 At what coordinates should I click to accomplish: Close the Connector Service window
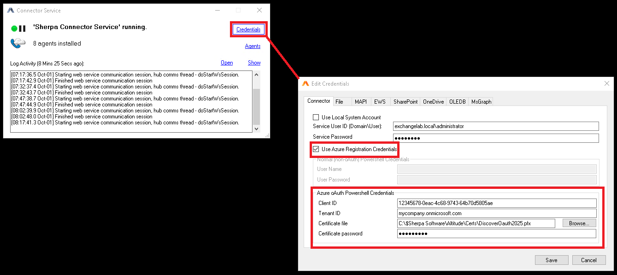[x=259, y=10]
